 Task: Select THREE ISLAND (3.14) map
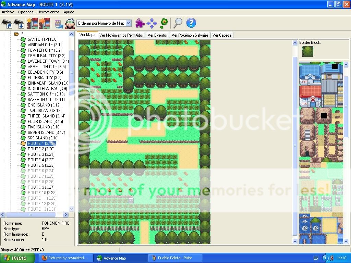(46, 116)
